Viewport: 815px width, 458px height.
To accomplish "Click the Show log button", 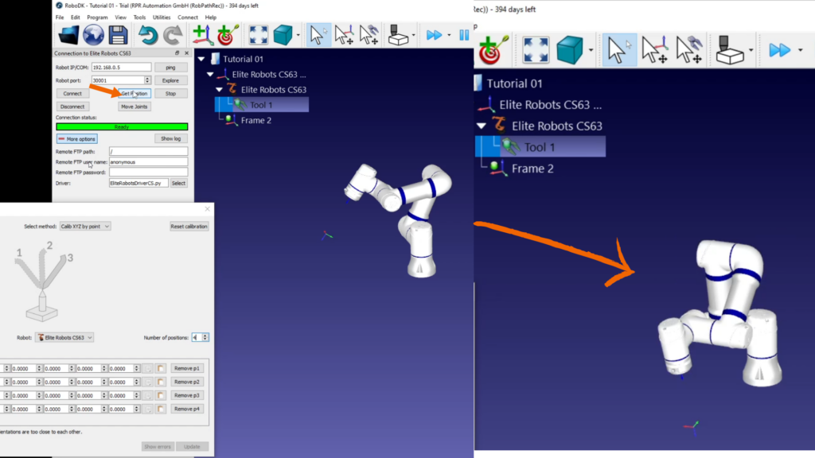I will click(170, 138).
